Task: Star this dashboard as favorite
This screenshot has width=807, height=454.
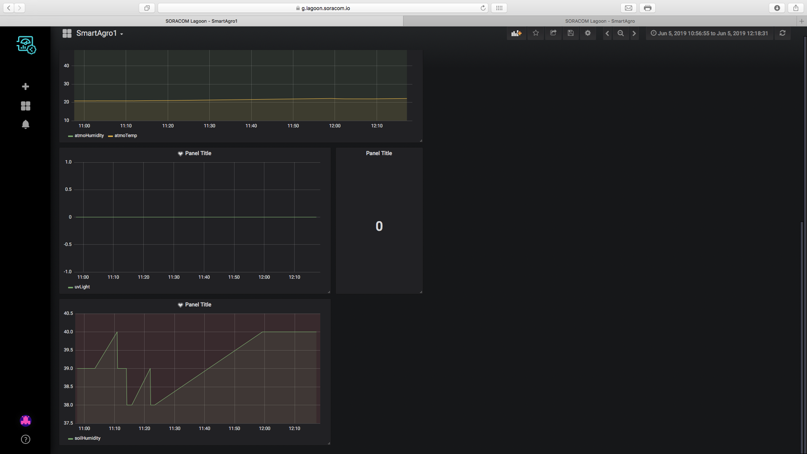Action: point(535,33)
